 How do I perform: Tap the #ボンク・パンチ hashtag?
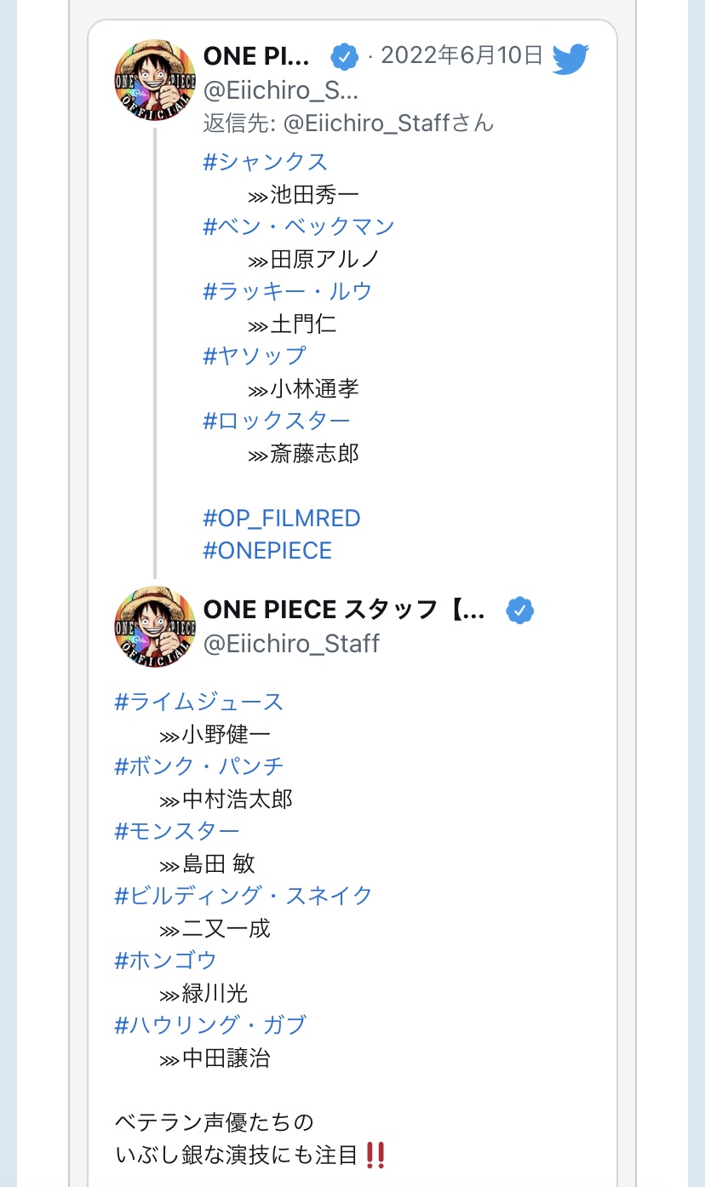click(x=198, y=766)
